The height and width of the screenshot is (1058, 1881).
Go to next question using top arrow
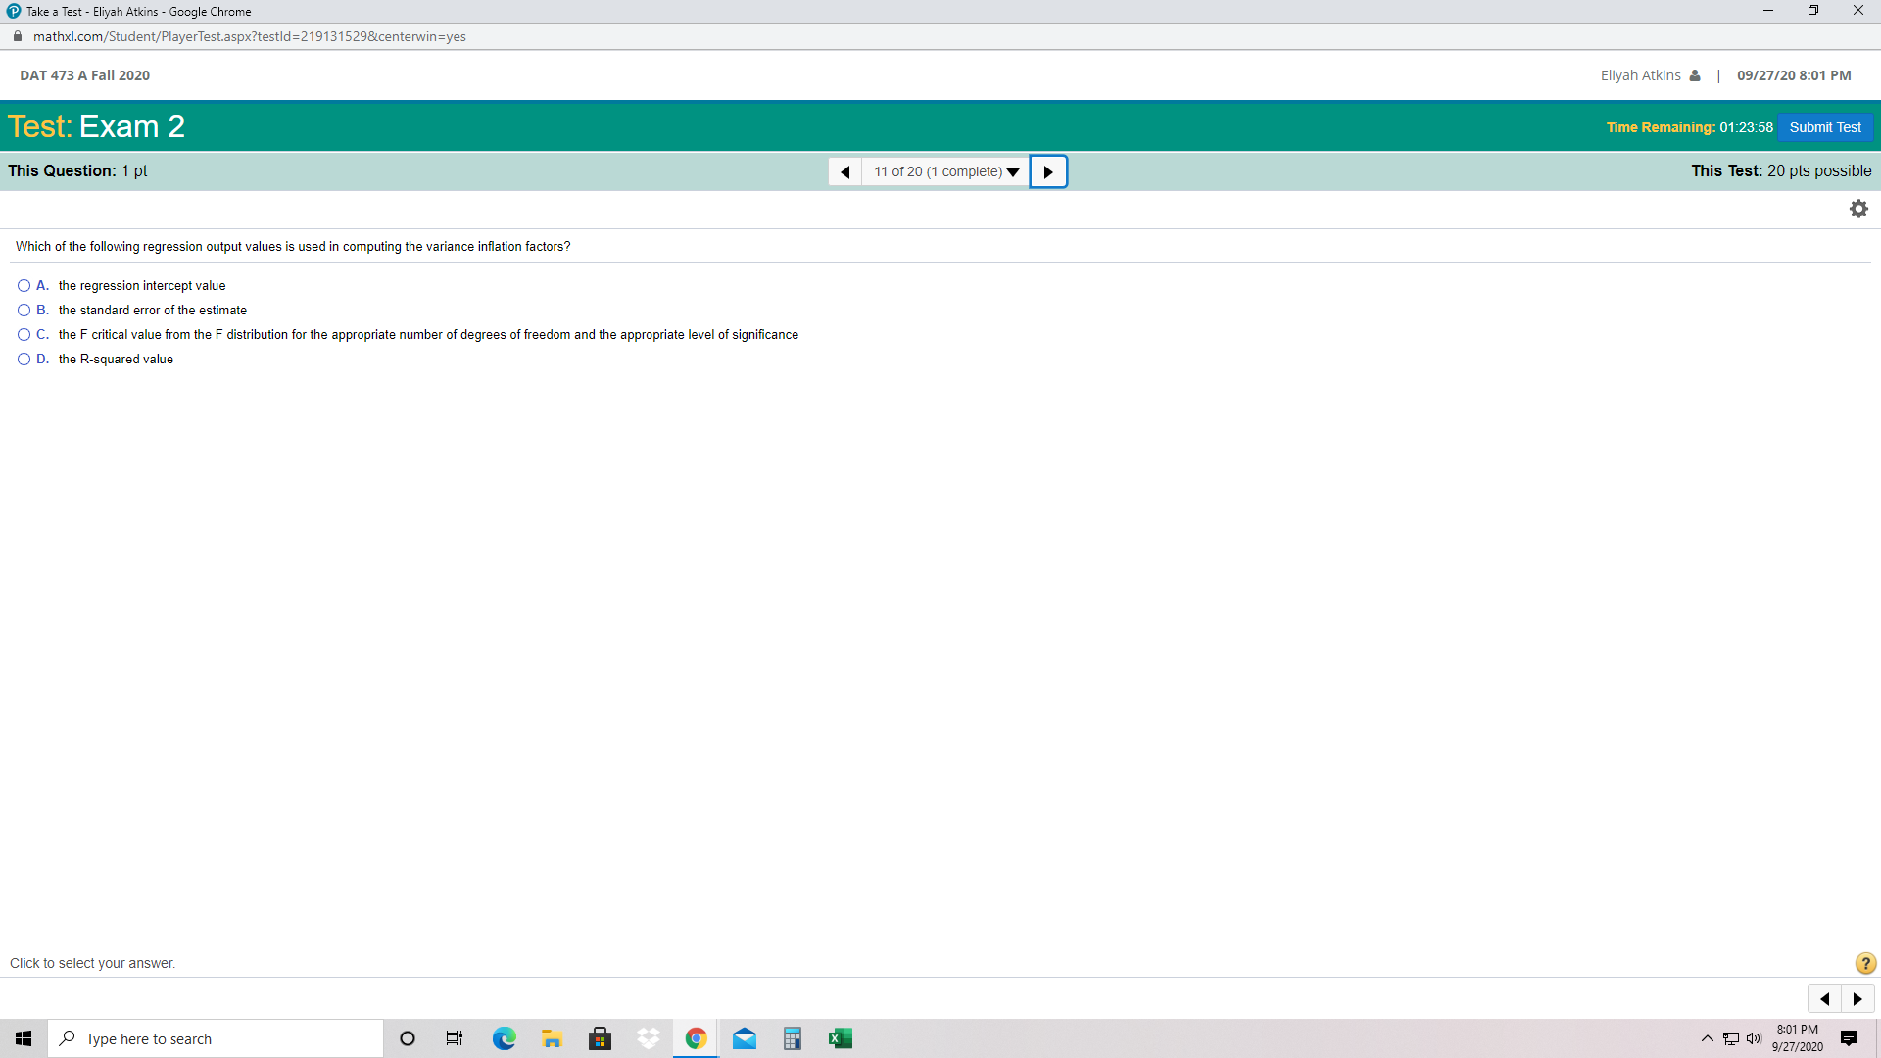[1048, 171]
